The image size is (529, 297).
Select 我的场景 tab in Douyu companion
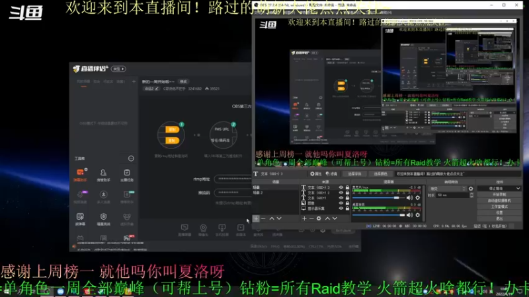83,81
